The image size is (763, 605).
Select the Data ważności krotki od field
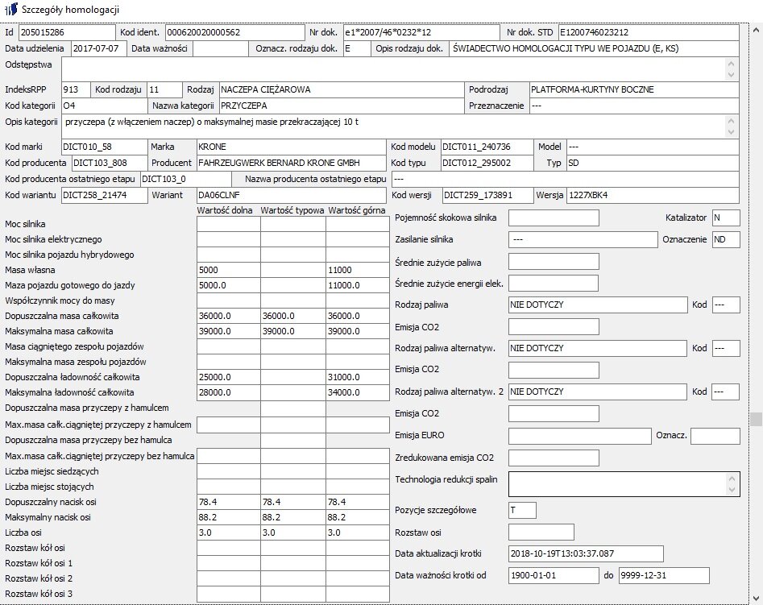coord(554,575)
